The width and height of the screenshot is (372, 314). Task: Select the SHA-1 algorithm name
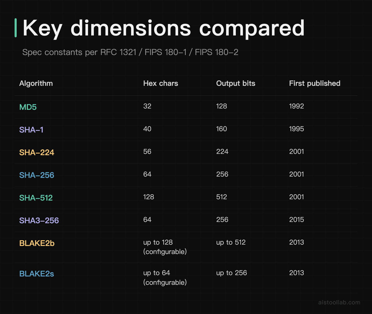point(31,130)
